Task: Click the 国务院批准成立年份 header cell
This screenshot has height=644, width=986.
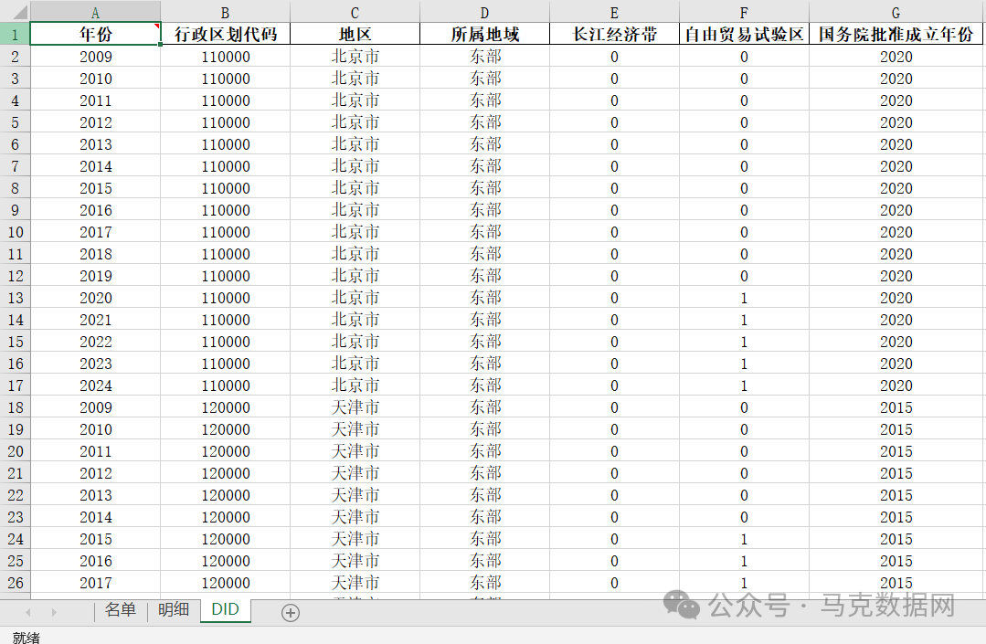Action: click(896, 33)
